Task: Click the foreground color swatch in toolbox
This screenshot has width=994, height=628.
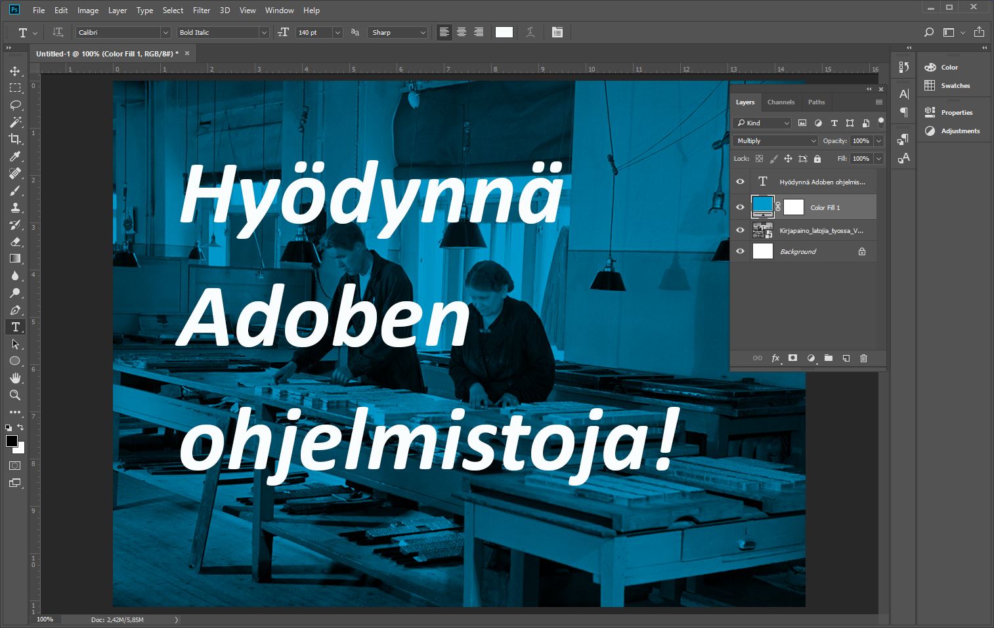Action: point(12,441)
